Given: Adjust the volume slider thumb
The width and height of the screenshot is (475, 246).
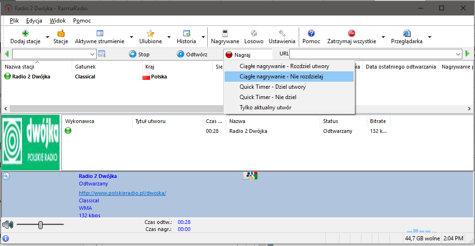Looking at the screenshot, I should point(40,225).
